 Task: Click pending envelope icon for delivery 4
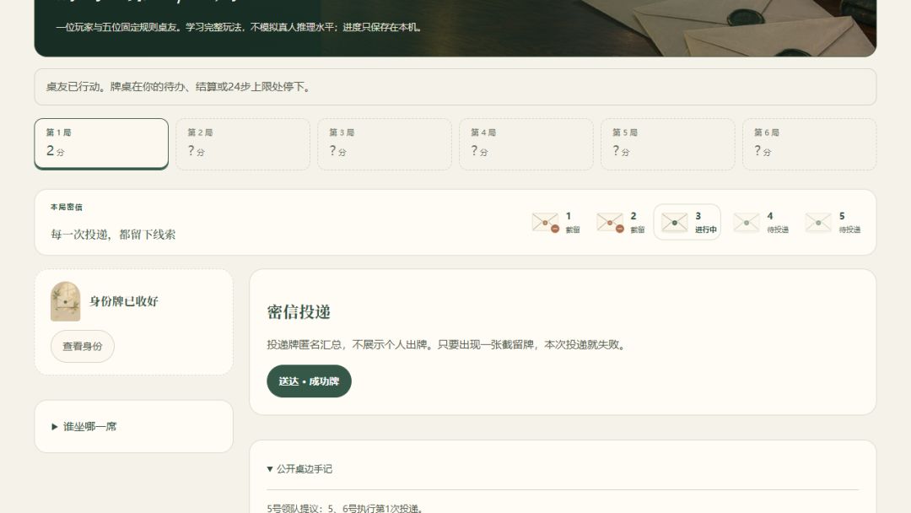coord(747,223)
